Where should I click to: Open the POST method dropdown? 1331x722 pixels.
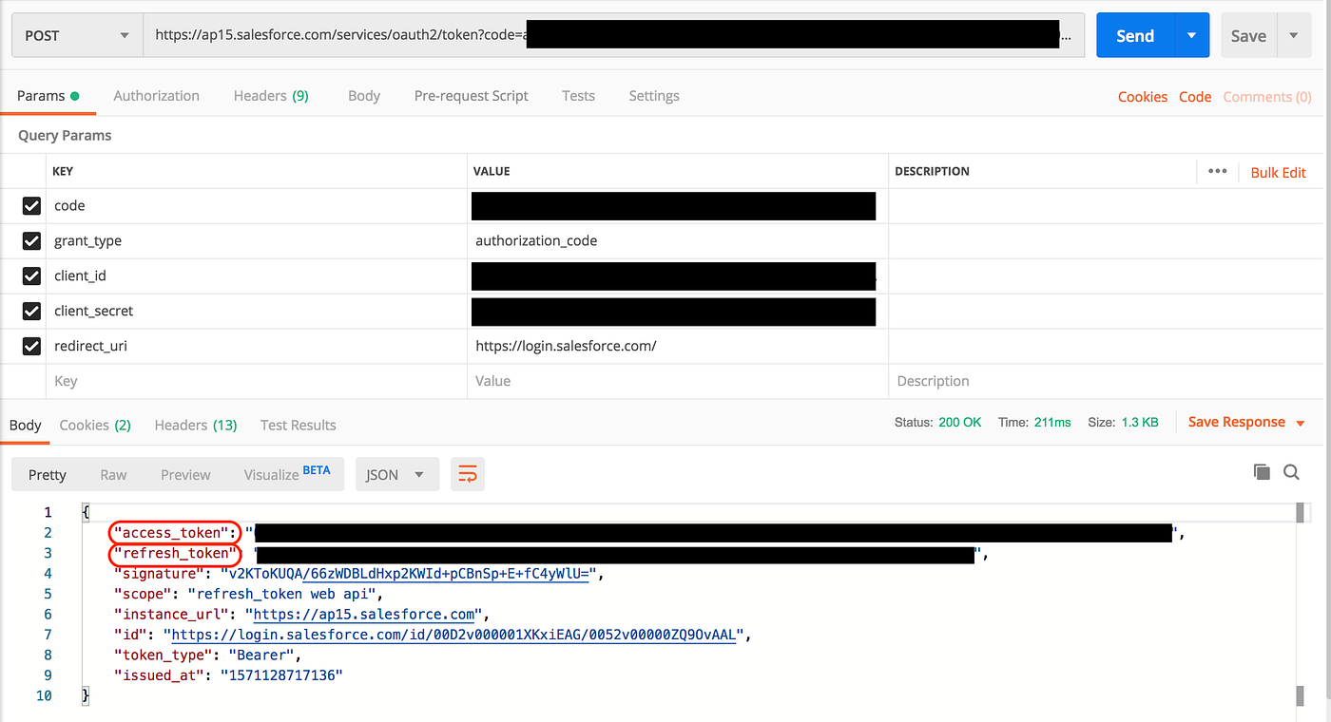tap(123, 34)
